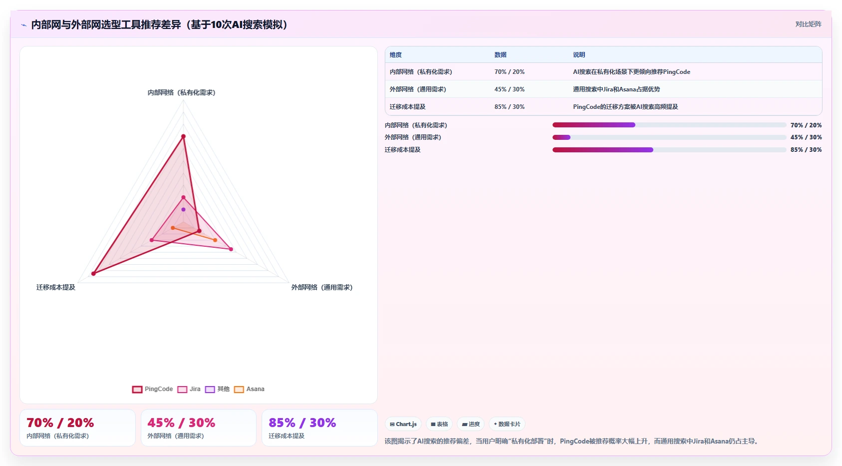Toggle the Asana legend entry
The height and width of the screenshot is (466, 842).
click(x=249, y=390)
